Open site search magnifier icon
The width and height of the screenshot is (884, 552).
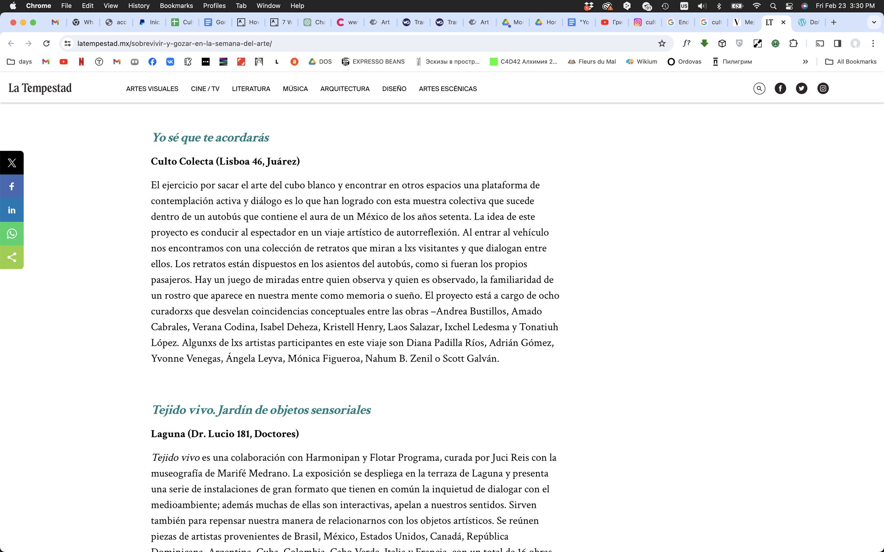(759, 88)
